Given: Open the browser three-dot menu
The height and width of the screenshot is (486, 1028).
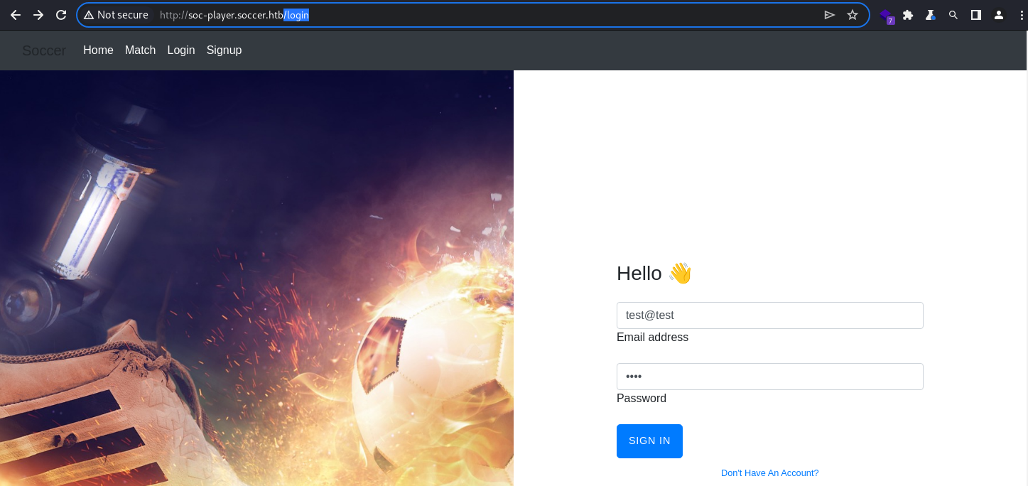Looking at the screenshot, I should pos(1022,15).
